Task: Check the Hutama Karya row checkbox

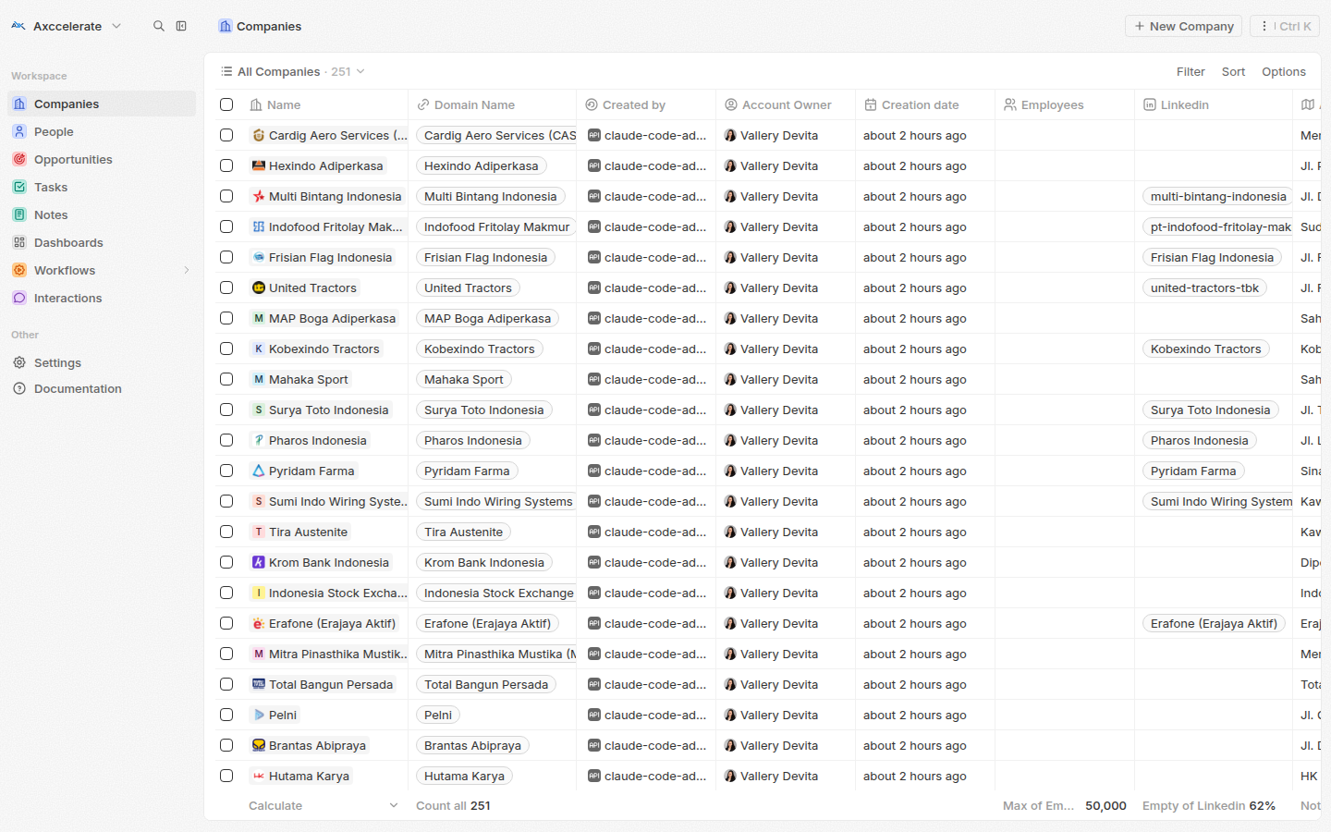Action: (226, 776)
